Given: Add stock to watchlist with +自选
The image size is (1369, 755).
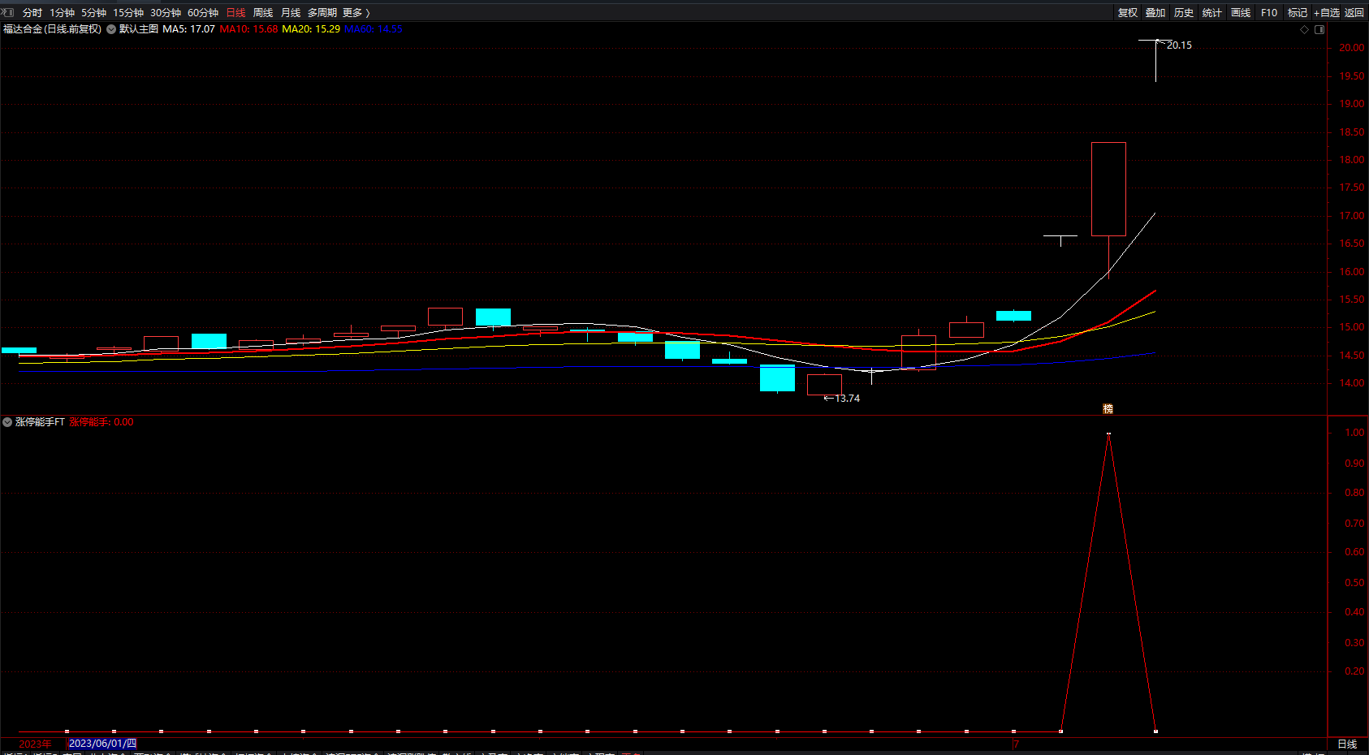Looking at the screenshot, I should [1326, 12].
